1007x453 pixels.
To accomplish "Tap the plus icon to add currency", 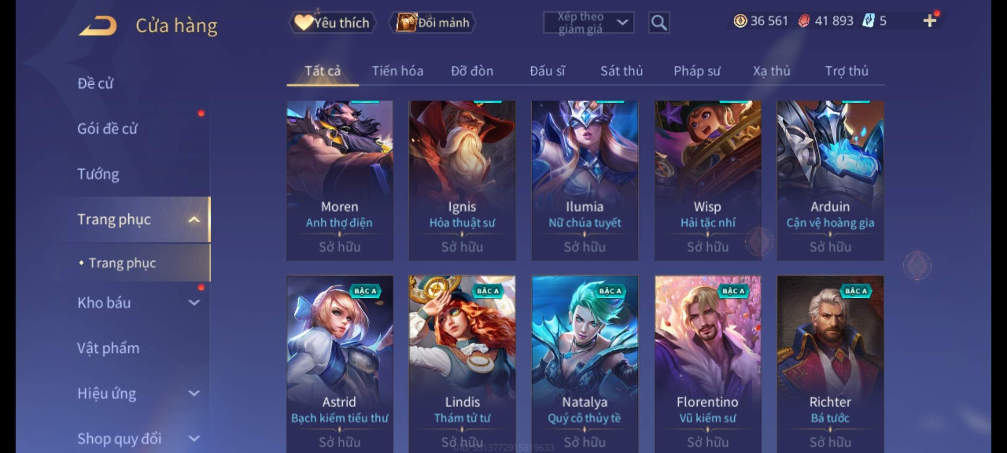I will (930, 21).
